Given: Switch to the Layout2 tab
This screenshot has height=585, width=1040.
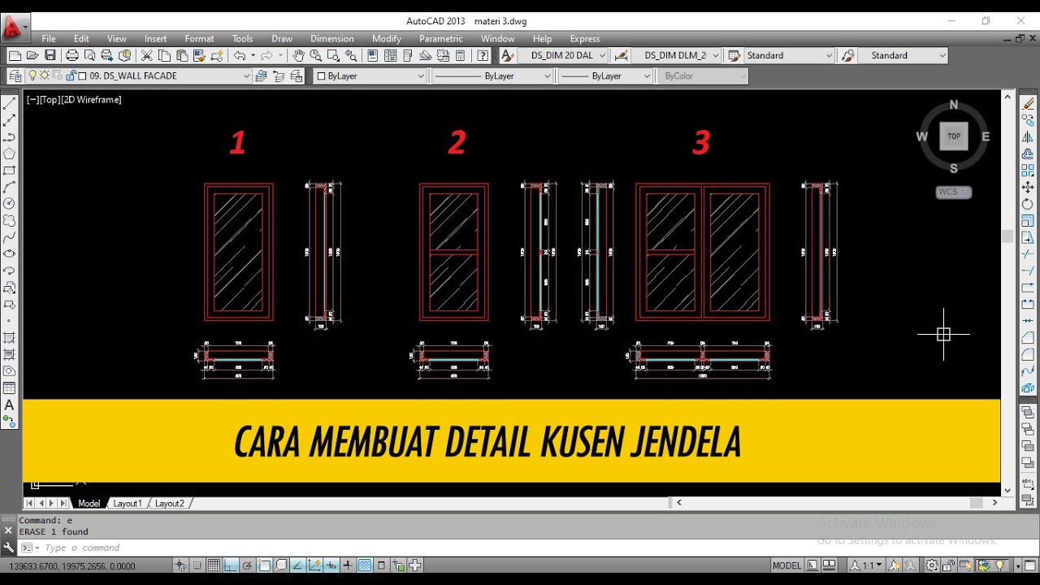Looking at the screenshot, I should click(x=170, y=504).
